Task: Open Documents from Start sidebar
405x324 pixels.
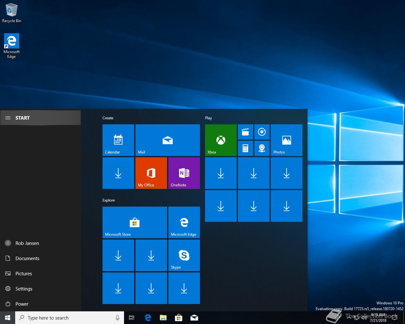Action: click(40, 258)
